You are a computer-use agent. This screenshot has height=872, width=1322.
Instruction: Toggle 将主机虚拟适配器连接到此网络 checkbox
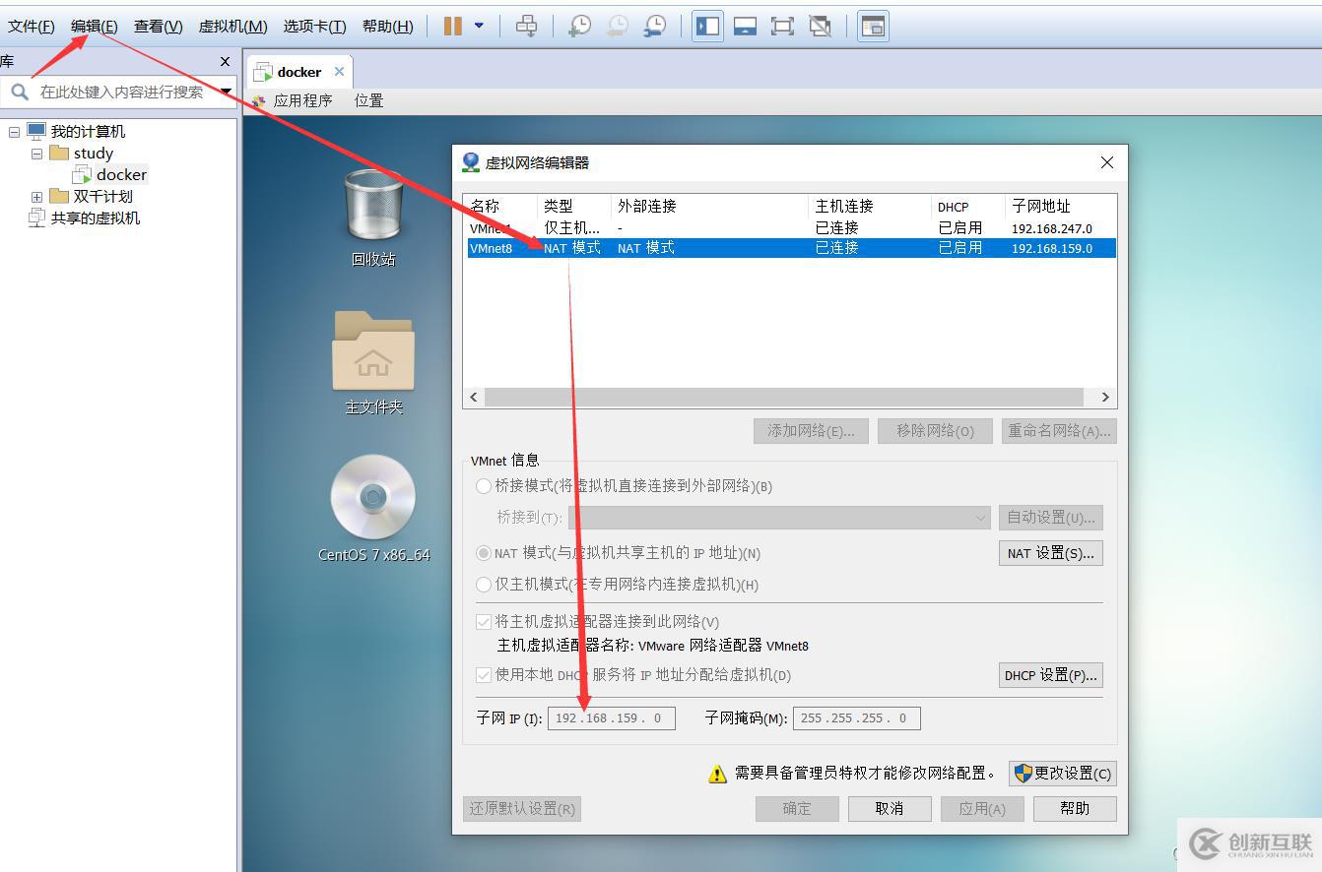click(x=484, y=622)
